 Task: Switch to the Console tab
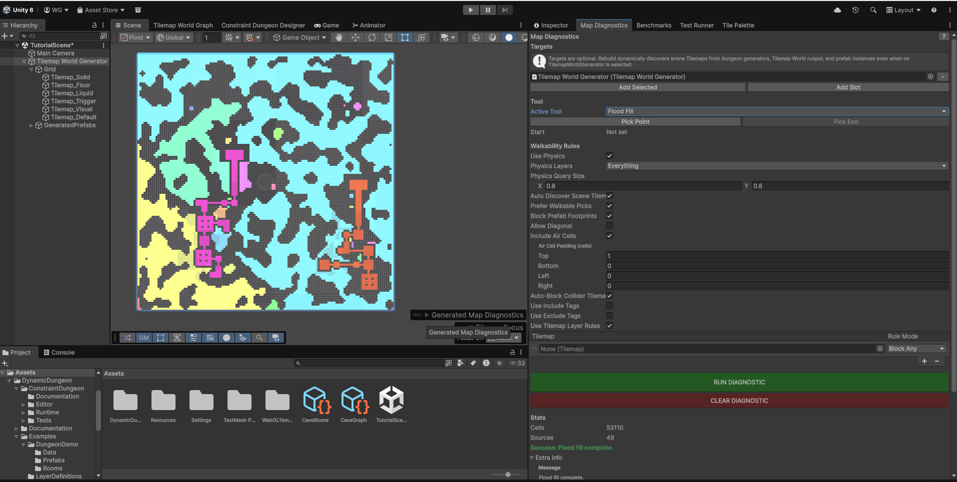[58, 353]
